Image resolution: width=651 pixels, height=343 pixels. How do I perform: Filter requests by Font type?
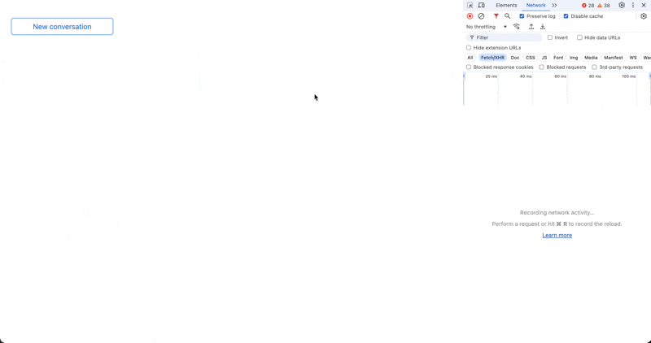coord(558,58)
